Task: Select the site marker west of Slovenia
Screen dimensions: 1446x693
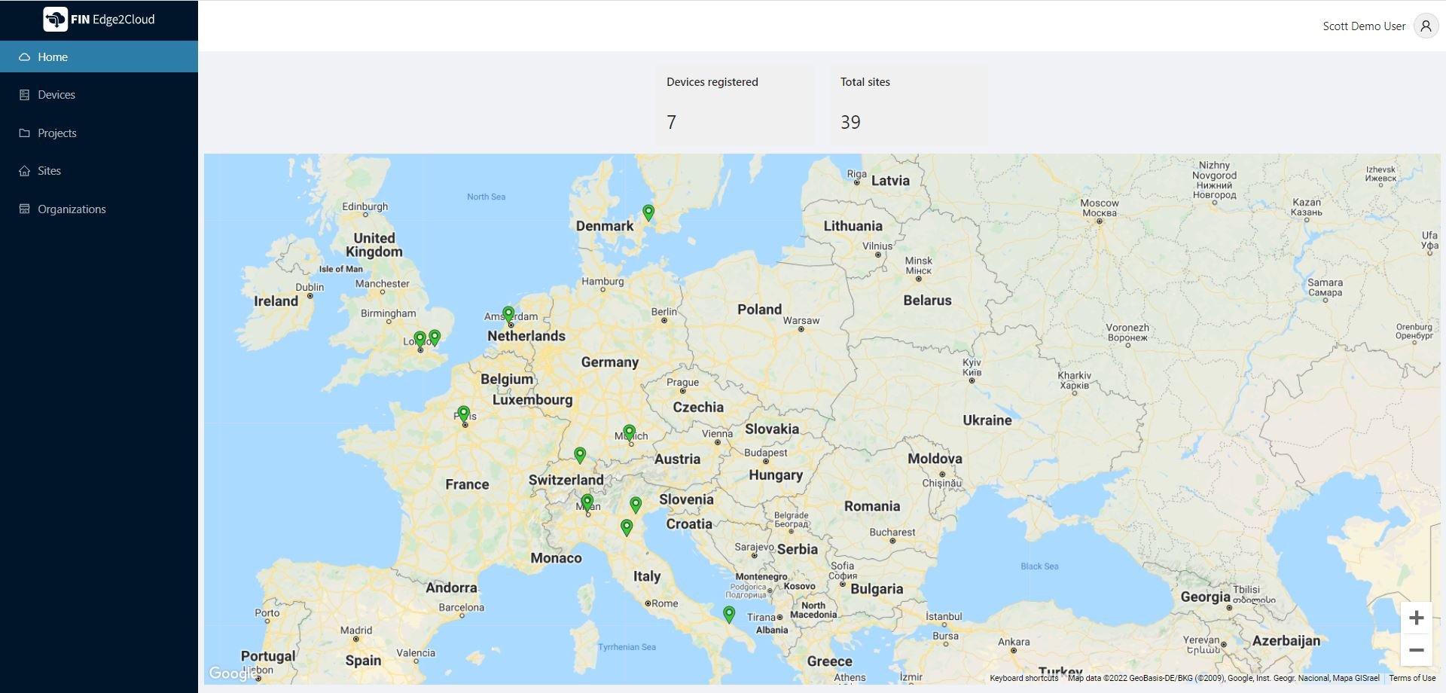Action: click(636, 505)
